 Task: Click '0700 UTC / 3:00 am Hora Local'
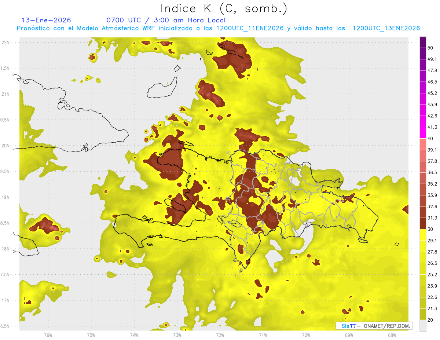tap(166, 20)
